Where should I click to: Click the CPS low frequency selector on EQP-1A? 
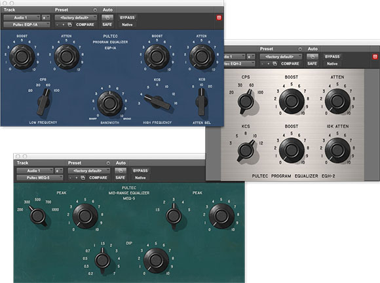[x=44, y=102]
